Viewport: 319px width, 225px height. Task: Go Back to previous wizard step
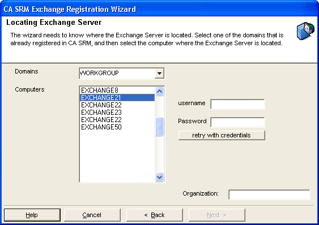coord(155,215)
